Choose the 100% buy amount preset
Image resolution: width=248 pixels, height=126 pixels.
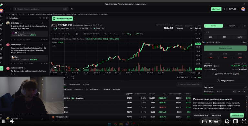click(x=240, y=37)
